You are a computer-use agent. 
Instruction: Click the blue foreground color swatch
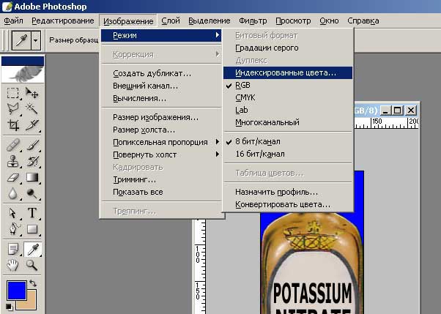(15, 290)
